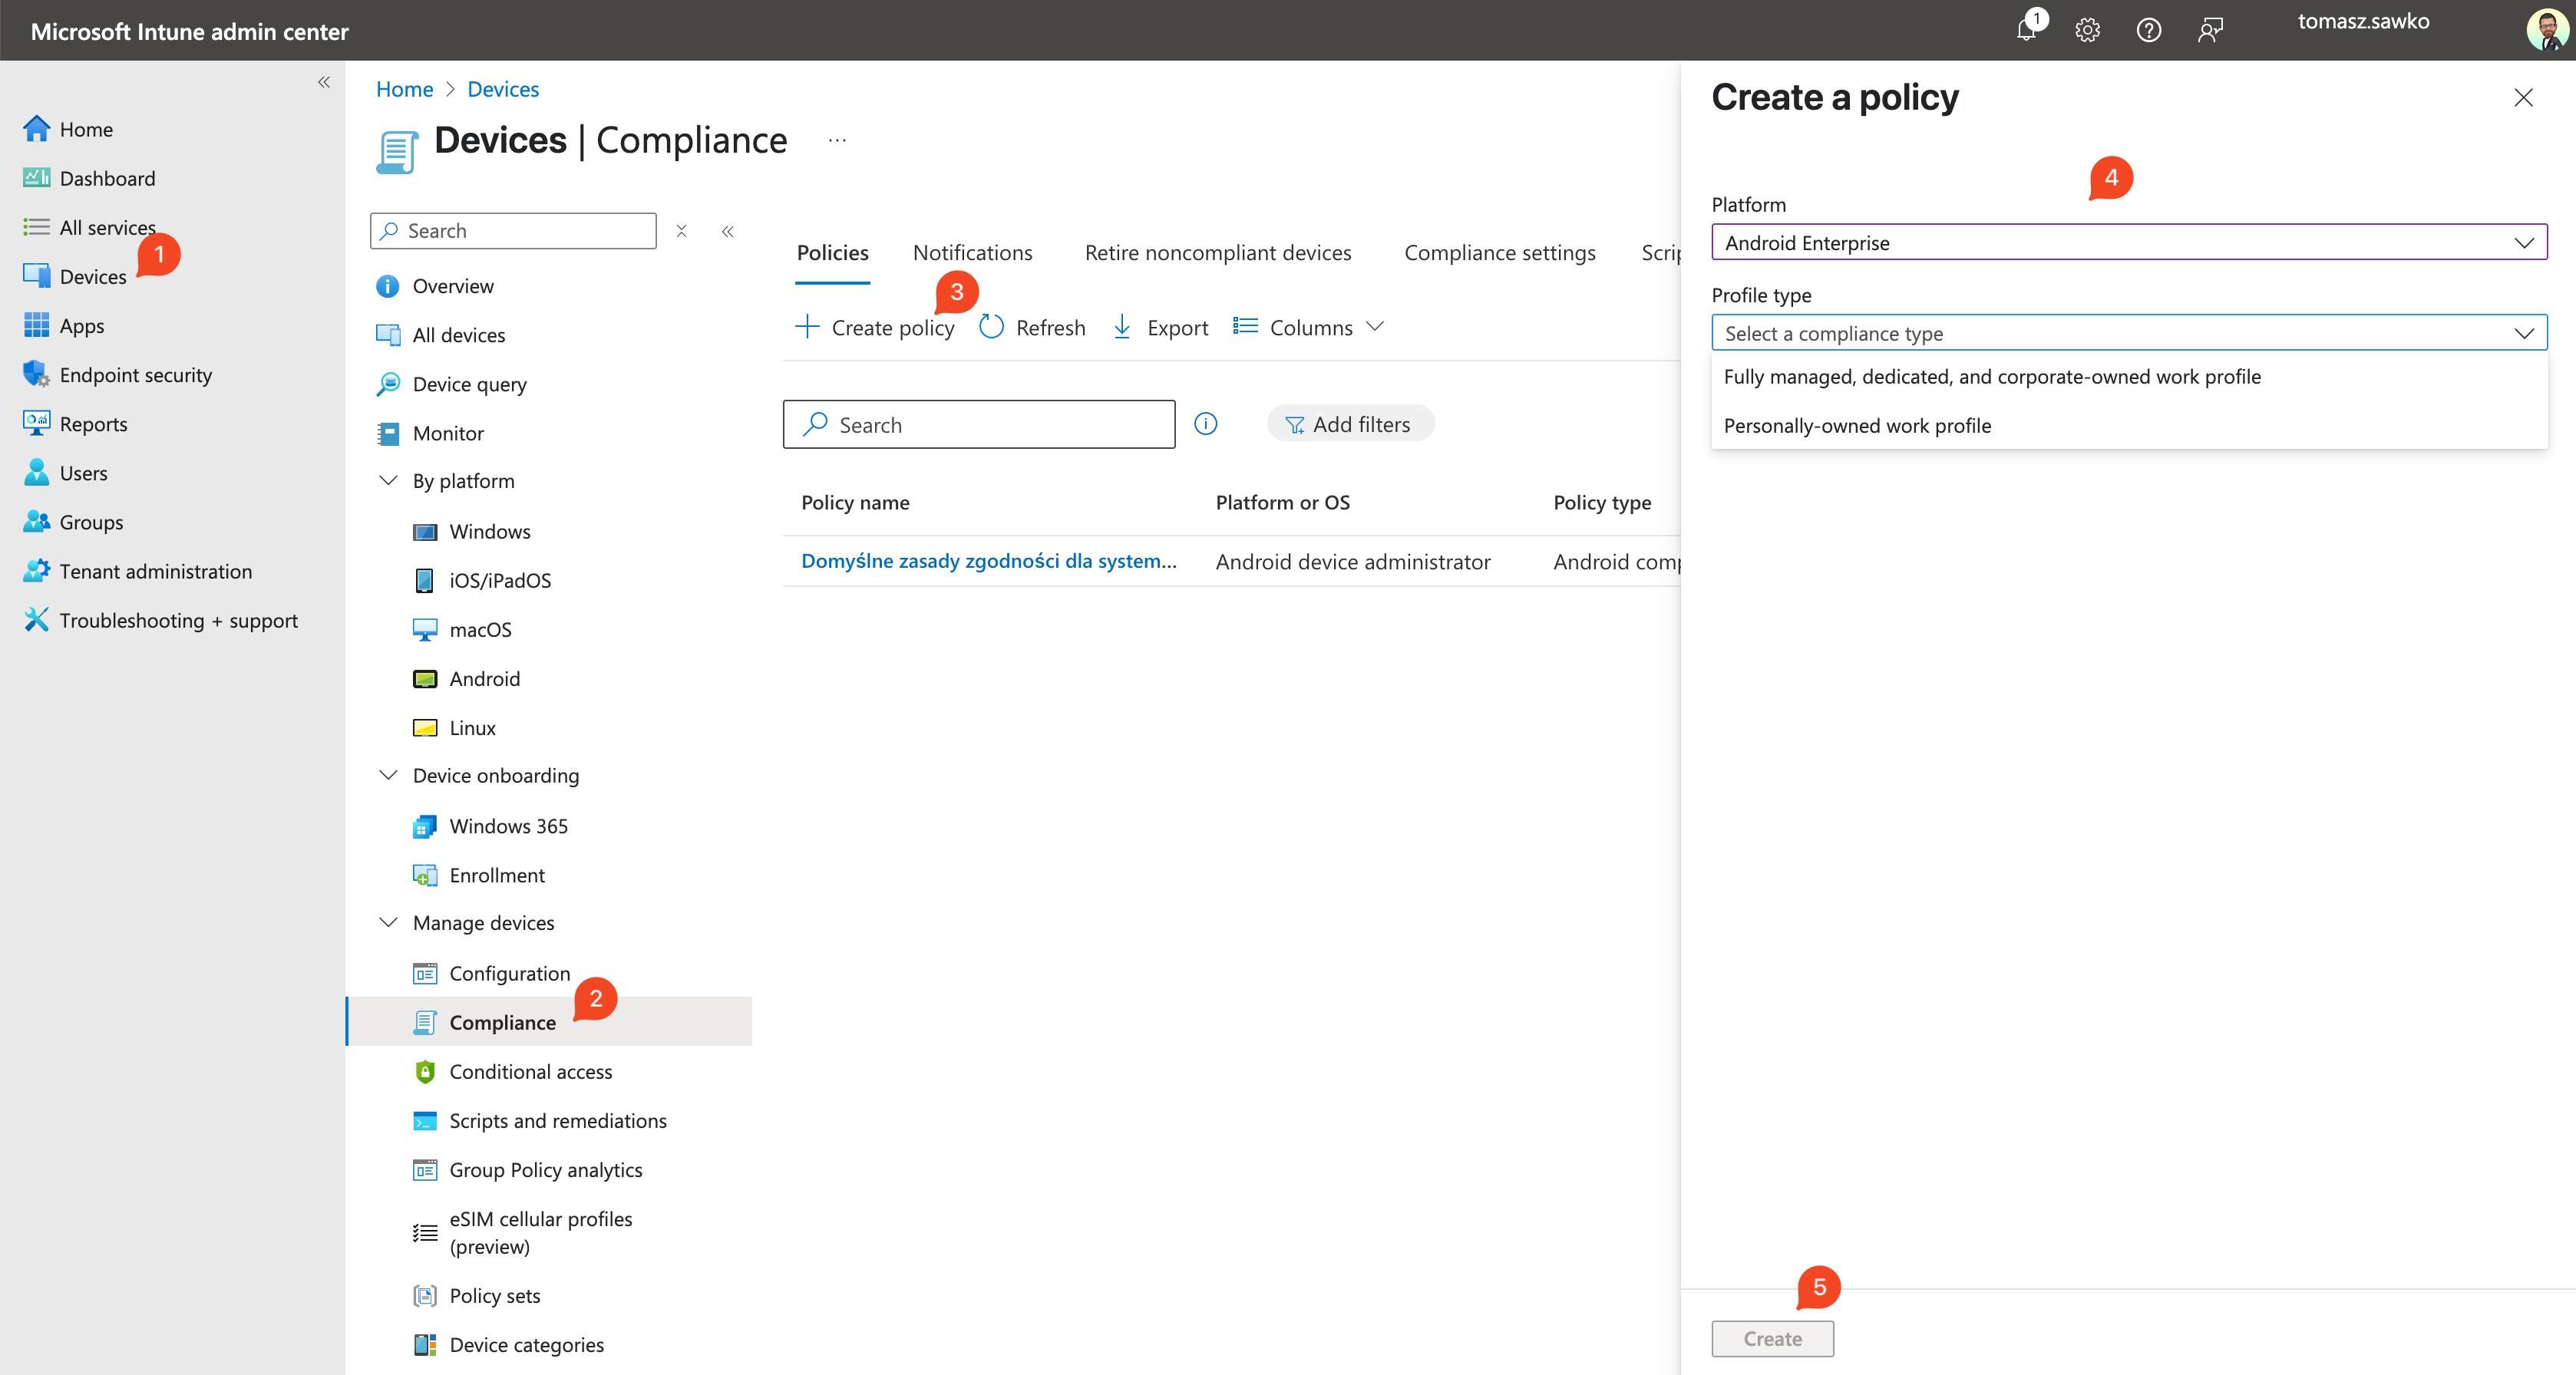
Task: Open the help question mark icon
Action: pyautogui.click(x=2149, y=30)
